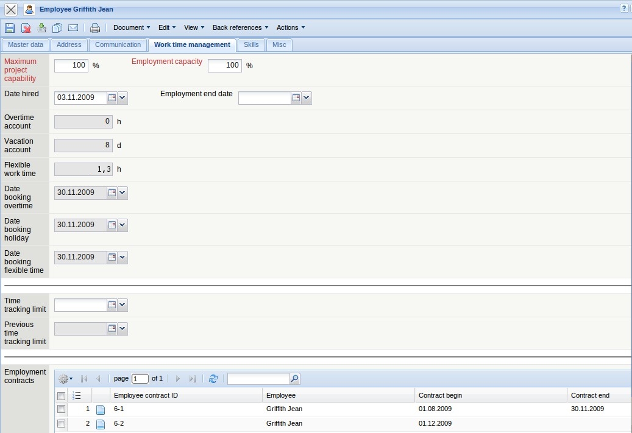Refresh the employment contracts list
Viewport: 632px width, 433px height.
coord(213,379)
